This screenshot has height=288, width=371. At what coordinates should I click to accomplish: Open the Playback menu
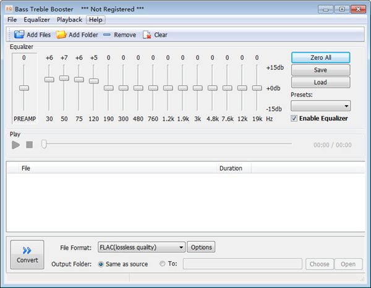[x=69, y=20]
